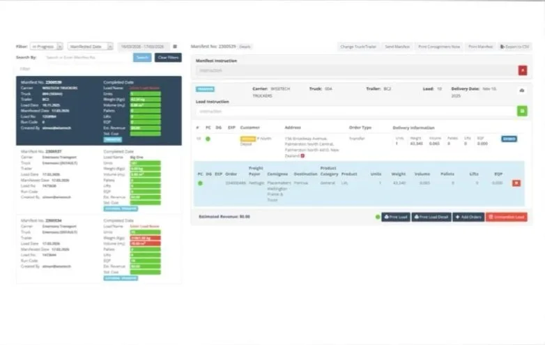Viewport: 545px width, 345px height.
Task: Open the Manifested Date dropdown
Action: tap(90, 47)
